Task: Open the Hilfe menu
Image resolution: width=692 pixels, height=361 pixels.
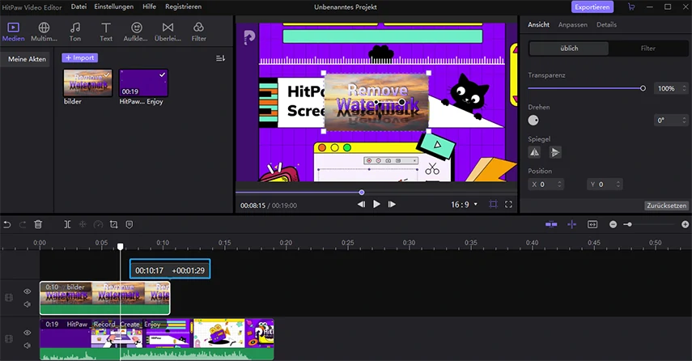Action: coord(149,6)
